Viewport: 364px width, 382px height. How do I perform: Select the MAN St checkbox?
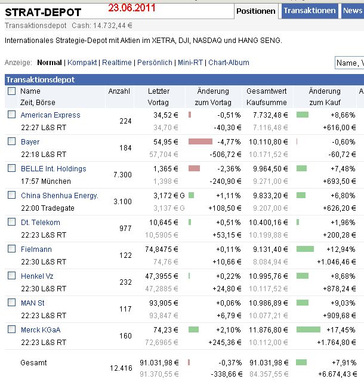coord(12,303)
